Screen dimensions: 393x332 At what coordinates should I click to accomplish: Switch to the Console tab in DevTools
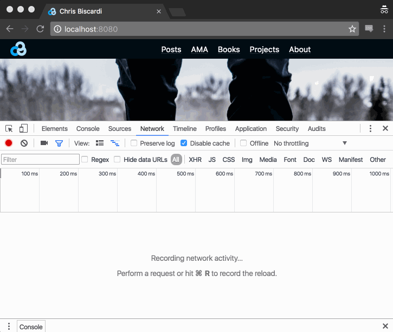tap(88, 129)
